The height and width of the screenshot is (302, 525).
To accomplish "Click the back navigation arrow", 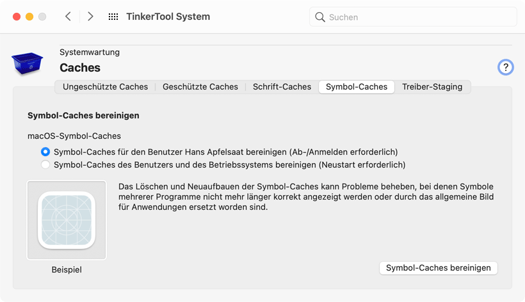I will click(68, 17).
